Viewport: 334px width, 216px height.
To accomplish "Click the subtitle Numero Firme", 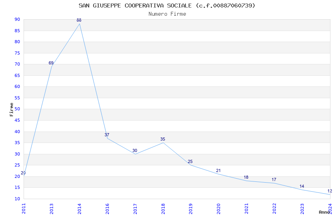I will click(x=167, y=14).
